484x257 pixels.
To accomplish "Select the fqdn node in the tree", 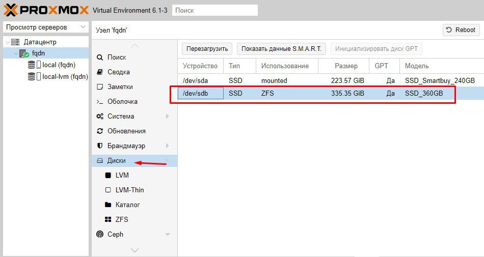I will (x=38, y=53).
